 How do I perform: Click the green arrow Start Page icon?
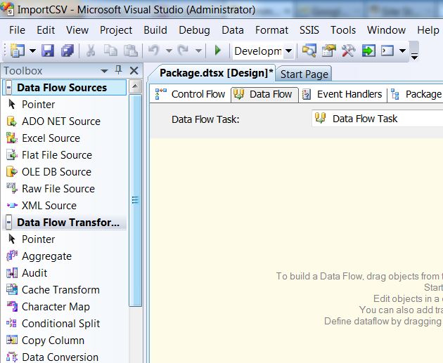coord(368,51)
